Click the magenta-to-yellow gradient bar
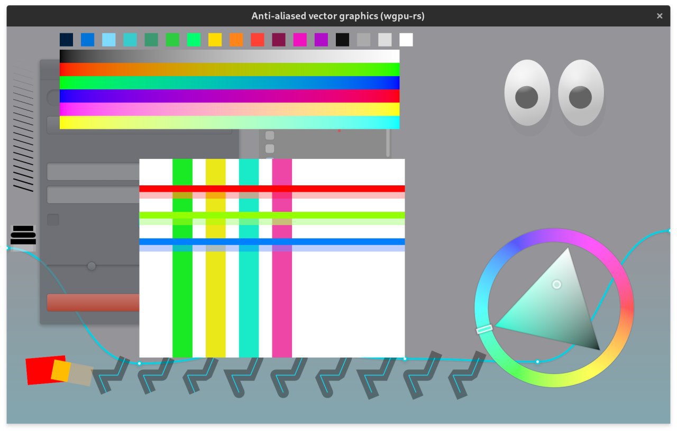The height and width of the screenshot is (431, 677). click(230, 109)
